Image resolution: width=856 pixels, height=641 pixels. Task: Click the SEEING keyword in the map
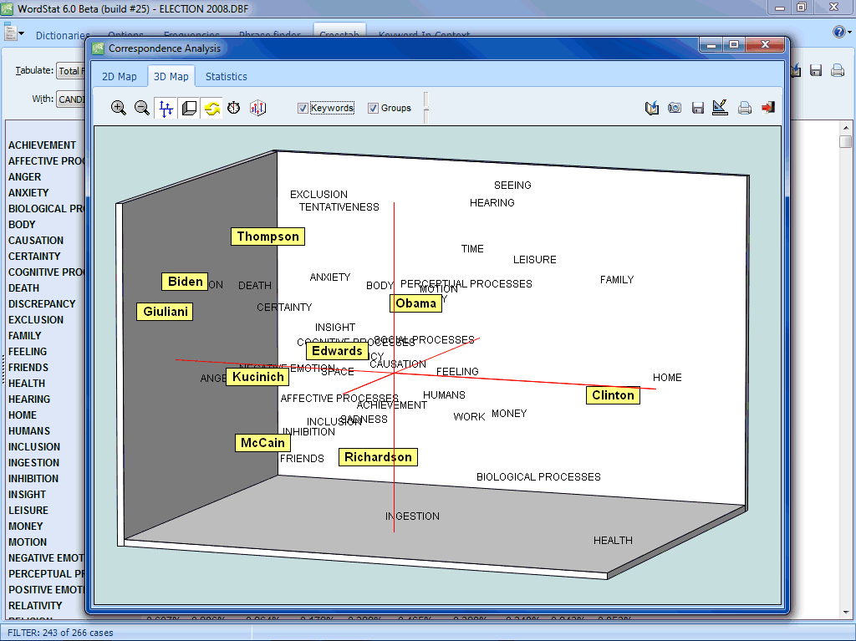[512, 185]
